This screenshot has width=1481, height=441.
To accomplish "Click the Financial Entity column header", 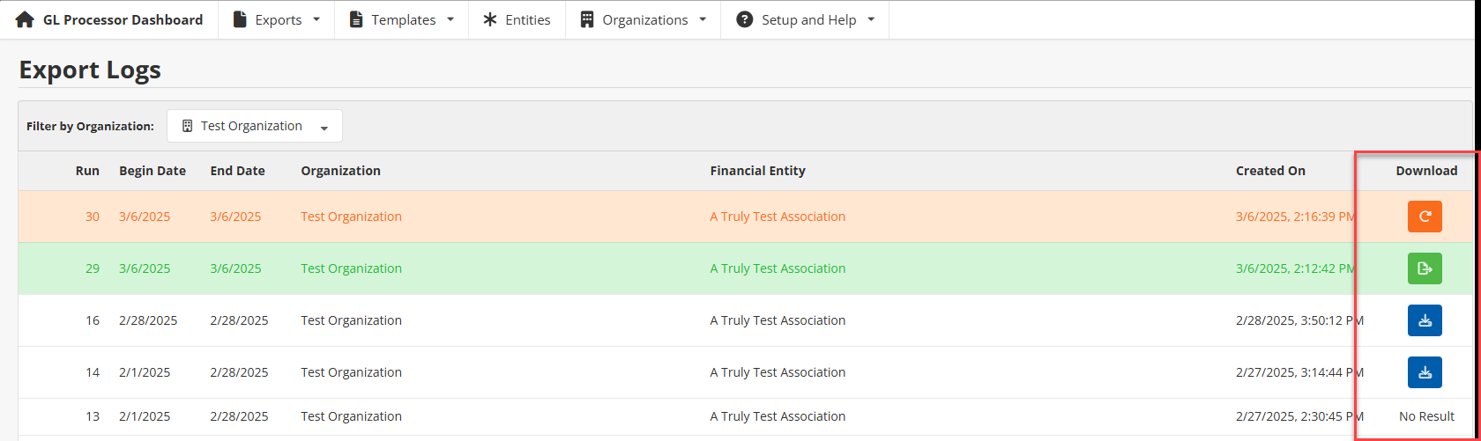I will pos(757,171).
